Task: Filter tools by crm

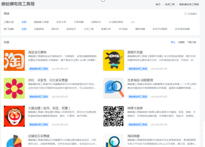Action: pos(133,22)
